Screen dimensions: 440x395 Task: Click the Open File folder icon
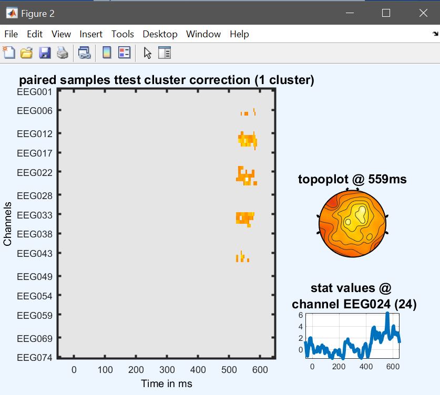tap(26, 53)
